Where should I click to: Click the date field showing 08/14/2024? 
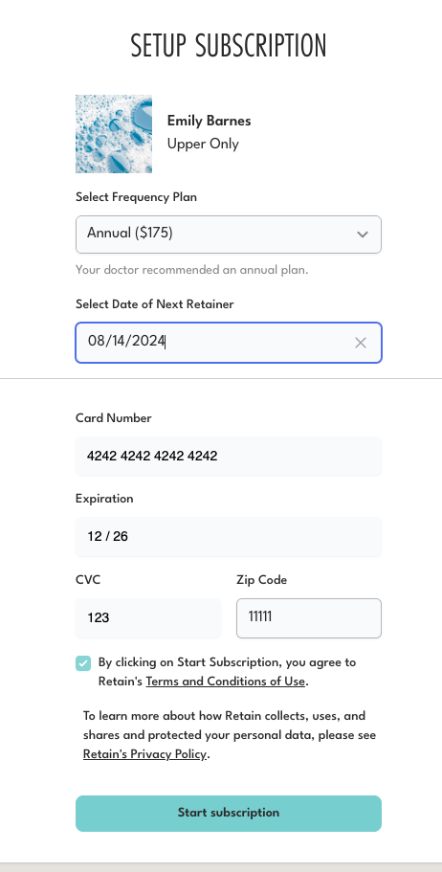point(229,343)
